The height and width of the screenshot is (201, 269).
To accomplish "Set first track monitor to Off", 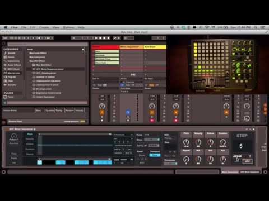I will pos(105,85).
